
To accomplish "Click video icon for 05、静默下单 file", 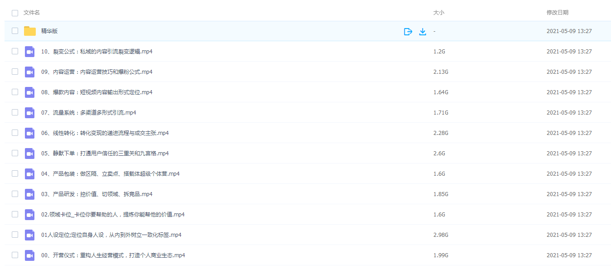I will point(30,154).
